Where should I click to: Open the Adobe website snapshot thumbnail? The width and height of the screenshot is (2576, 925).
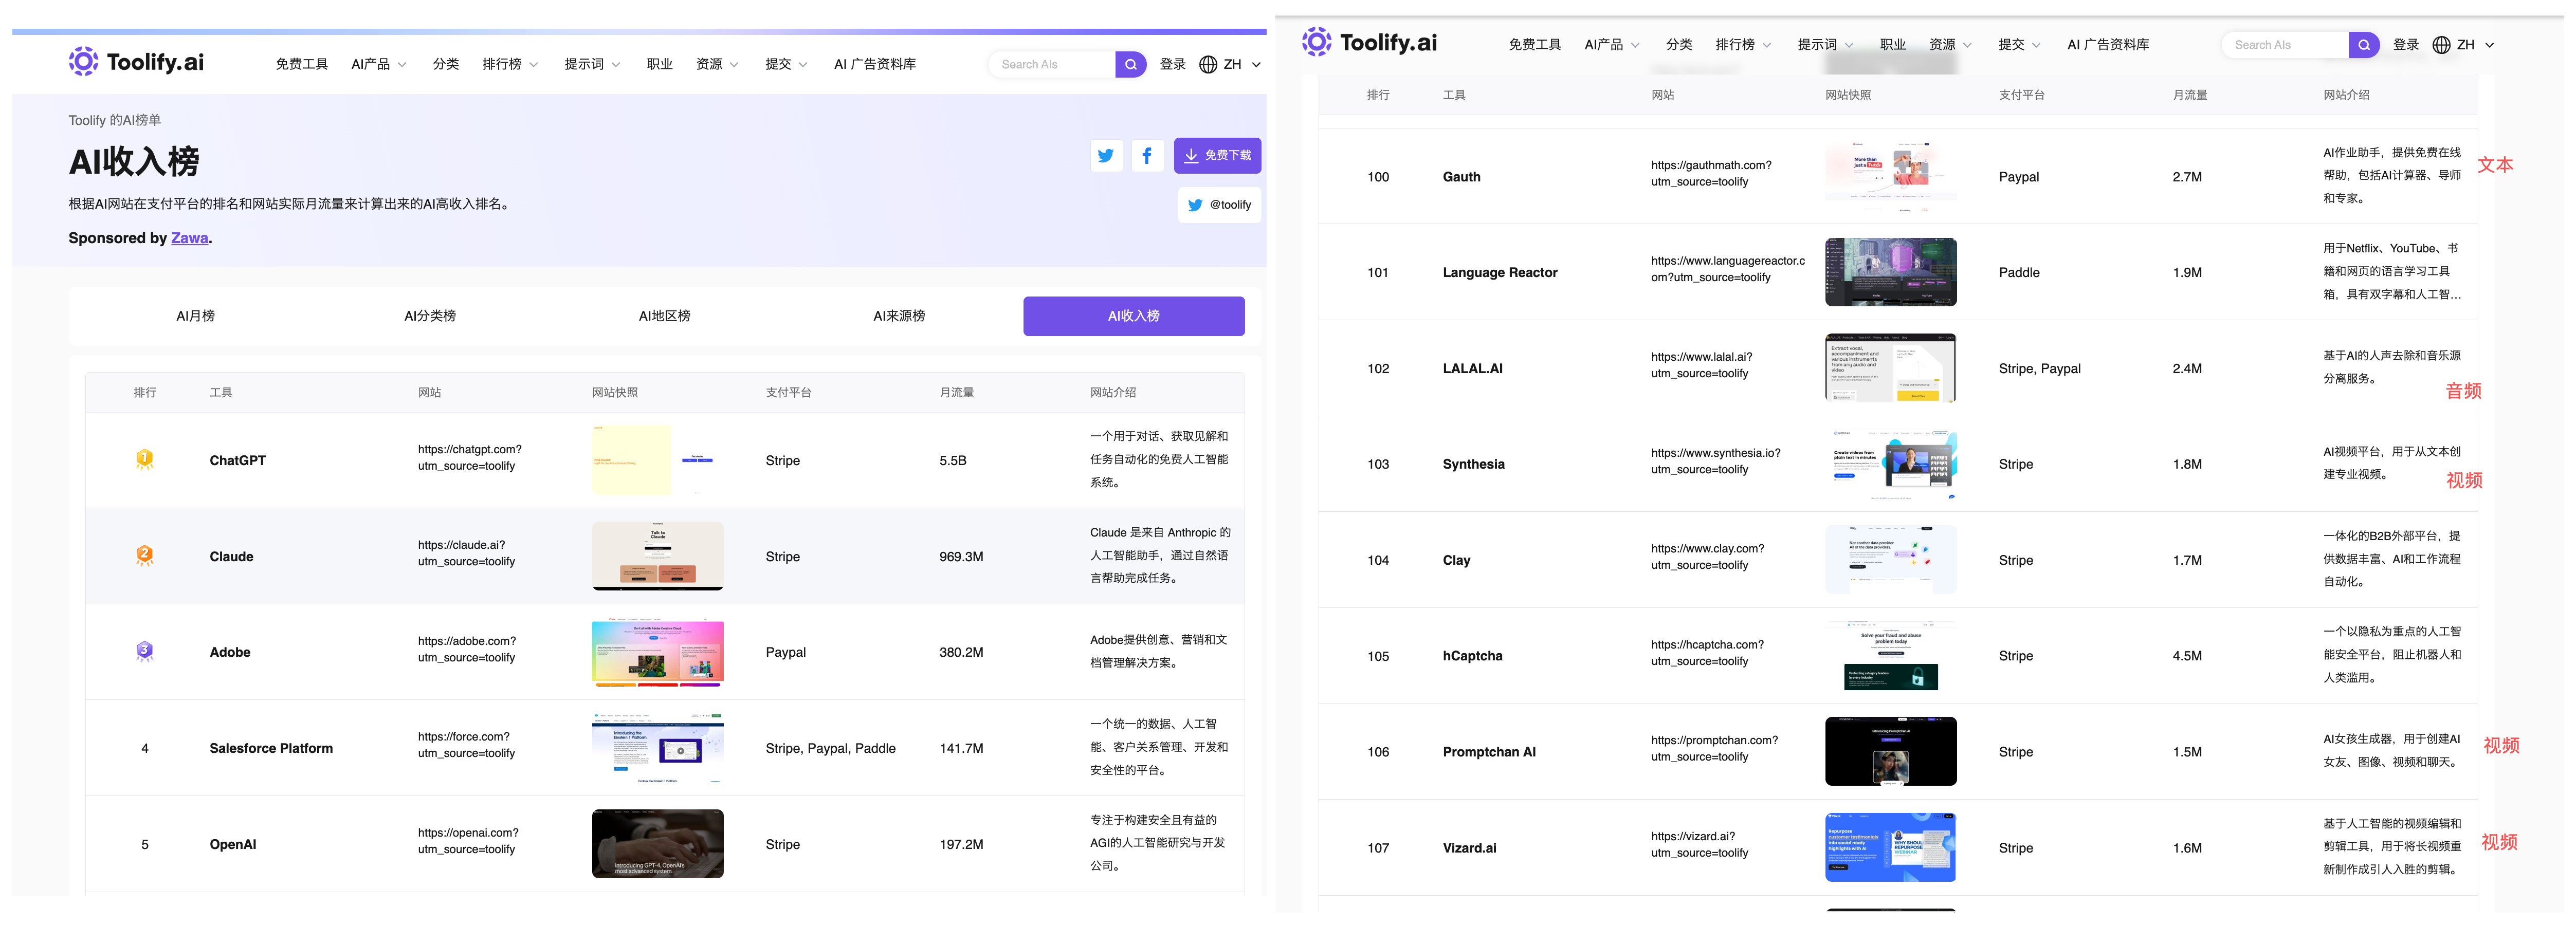point(658,652)
